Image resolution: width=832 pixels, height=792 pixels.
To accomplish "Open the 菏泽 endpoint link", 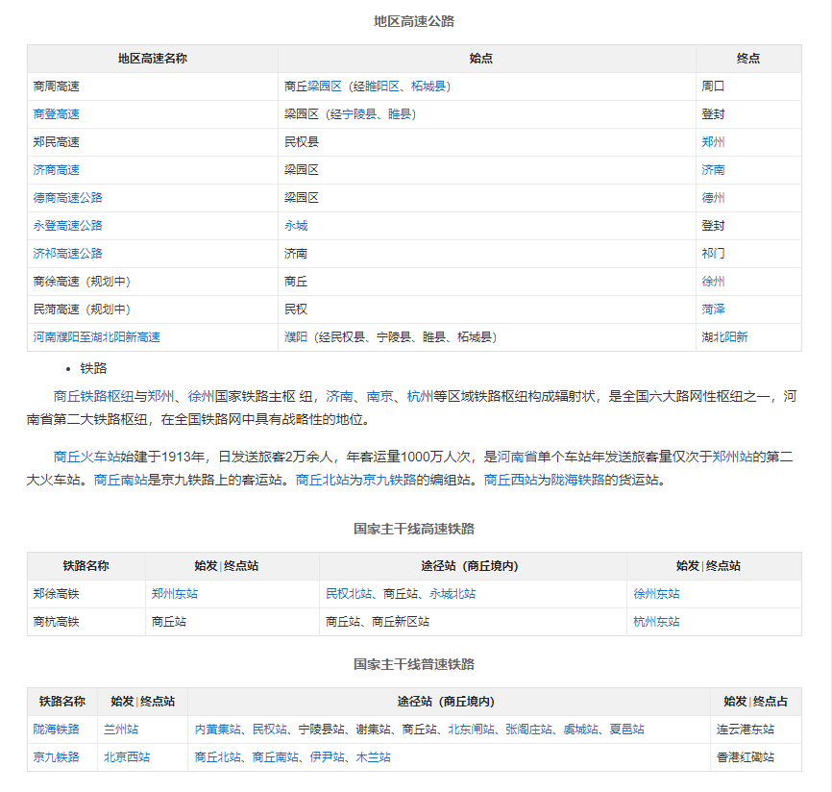I will pos(713,309).
